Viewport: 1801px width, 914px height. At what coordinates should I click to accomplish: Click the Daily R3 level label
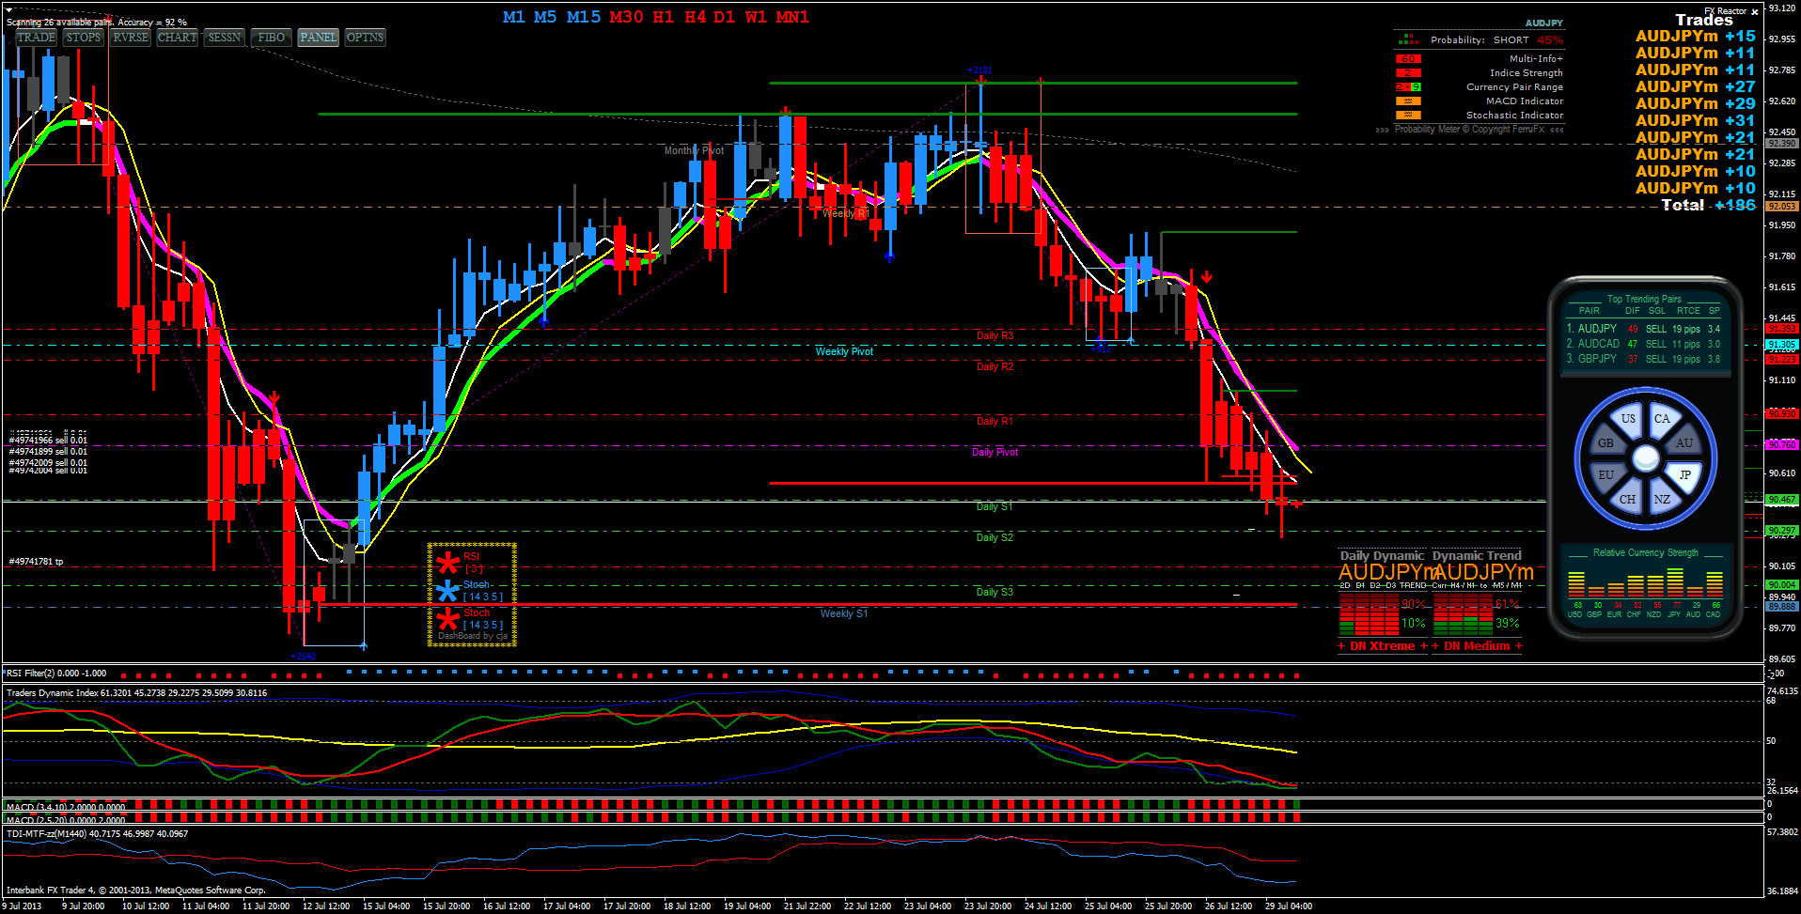pos(994,335)
